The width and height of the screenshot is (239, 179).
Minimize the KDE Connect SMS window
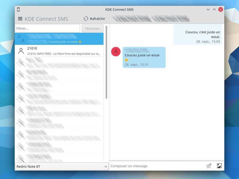pos(208,9)
